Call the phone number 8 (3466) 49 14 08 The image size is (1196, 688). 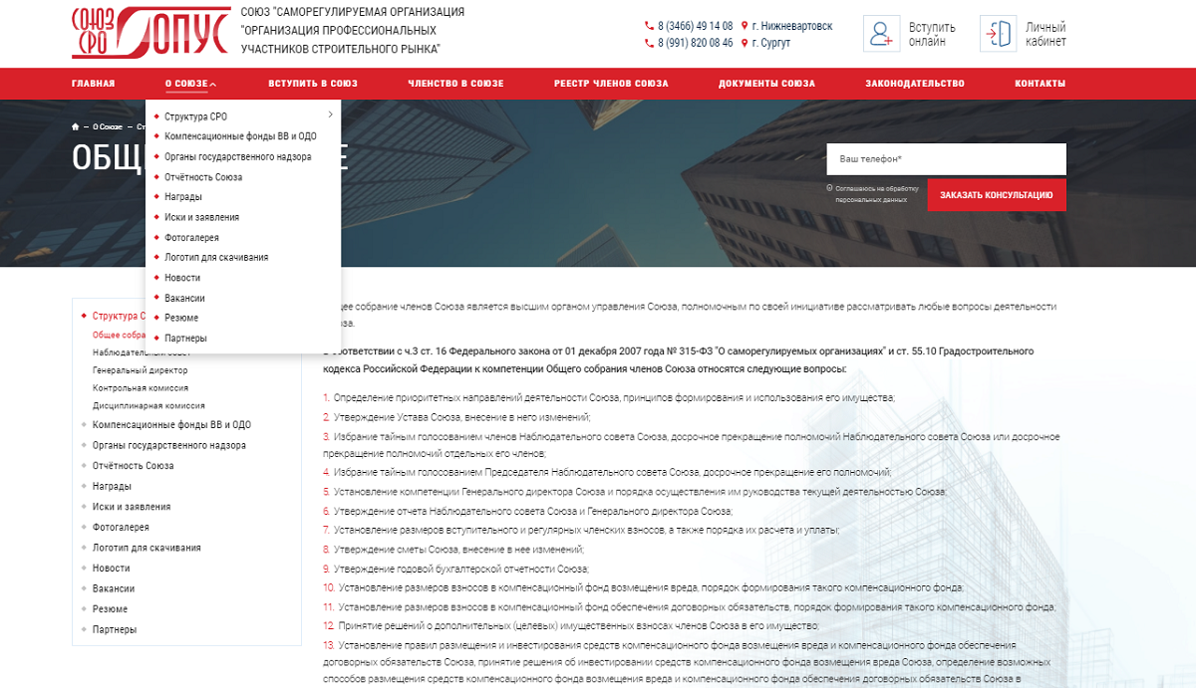pyautogui.click(x=695, y=26)
